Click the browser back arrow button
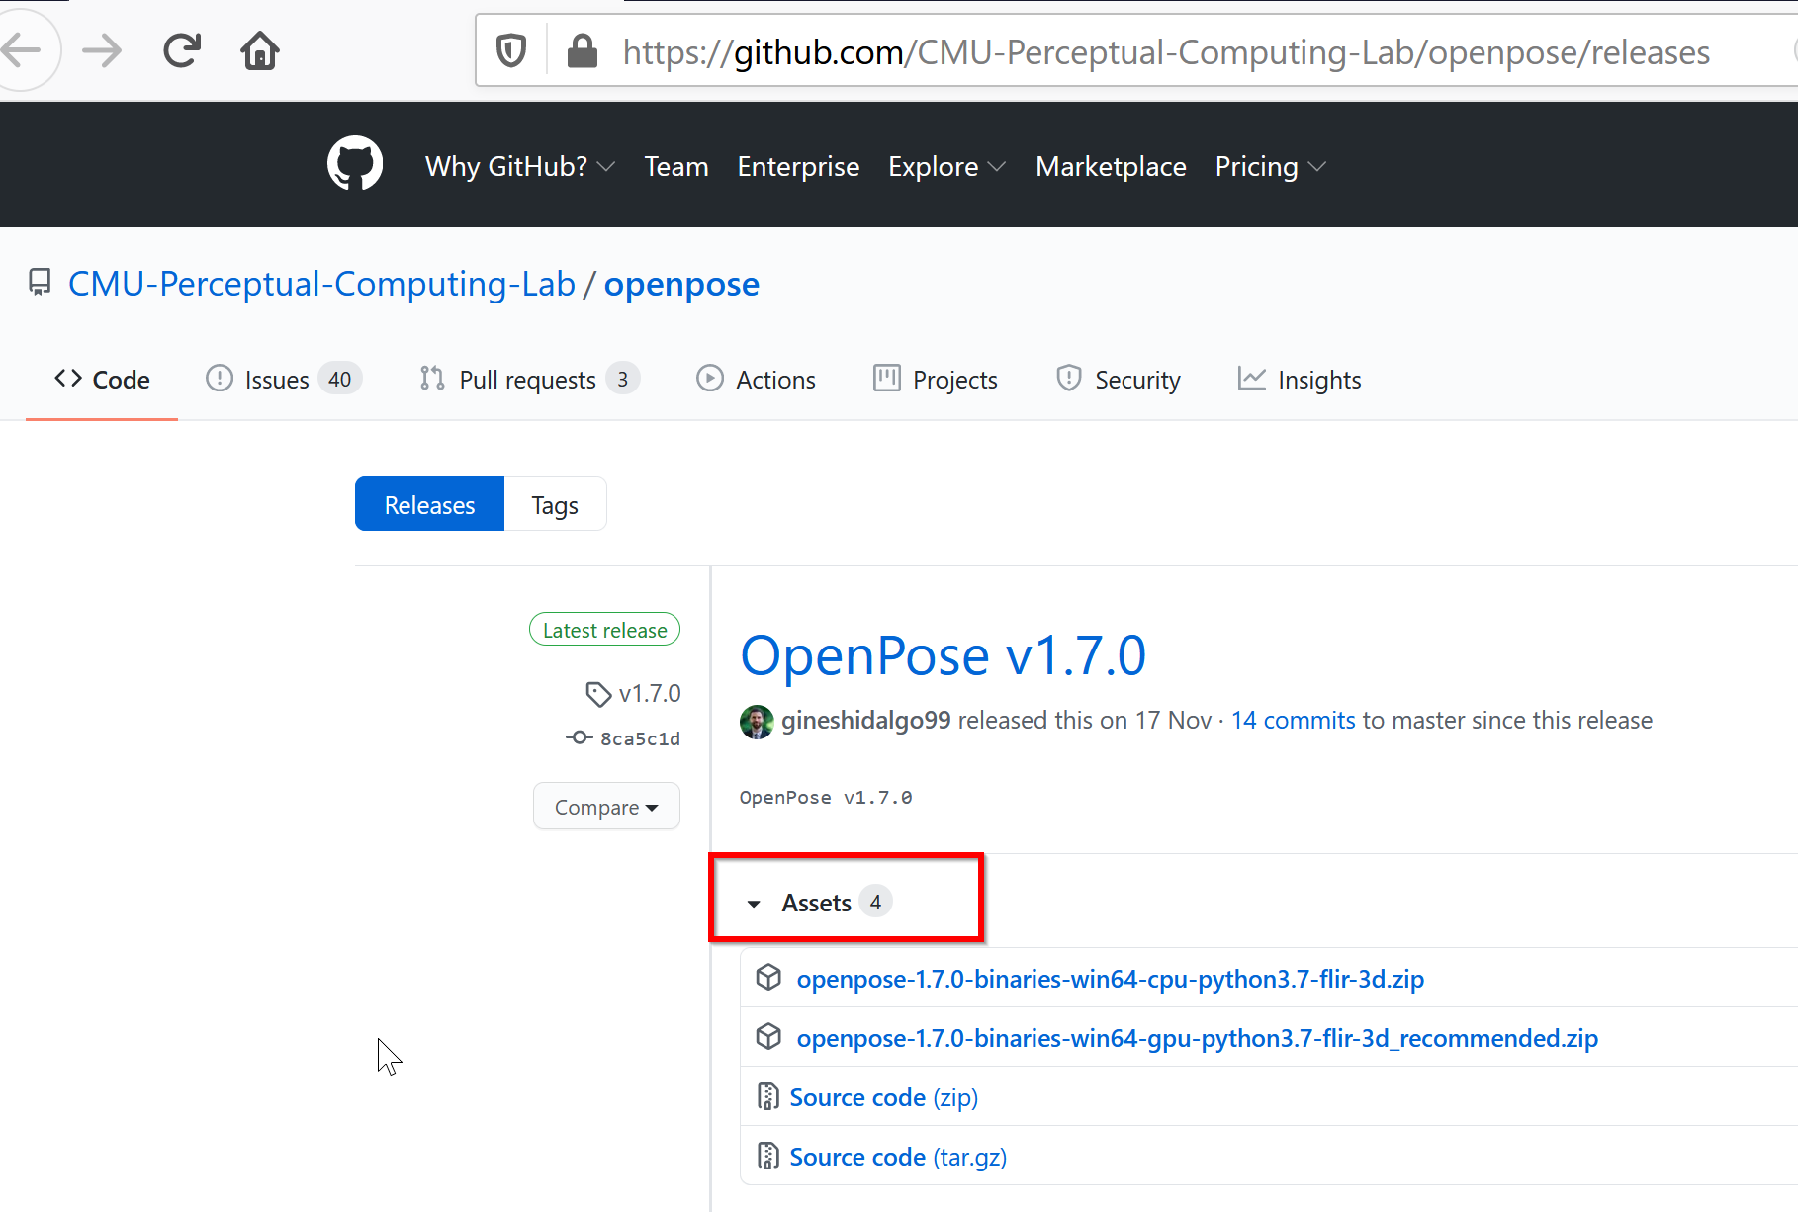 22,49
